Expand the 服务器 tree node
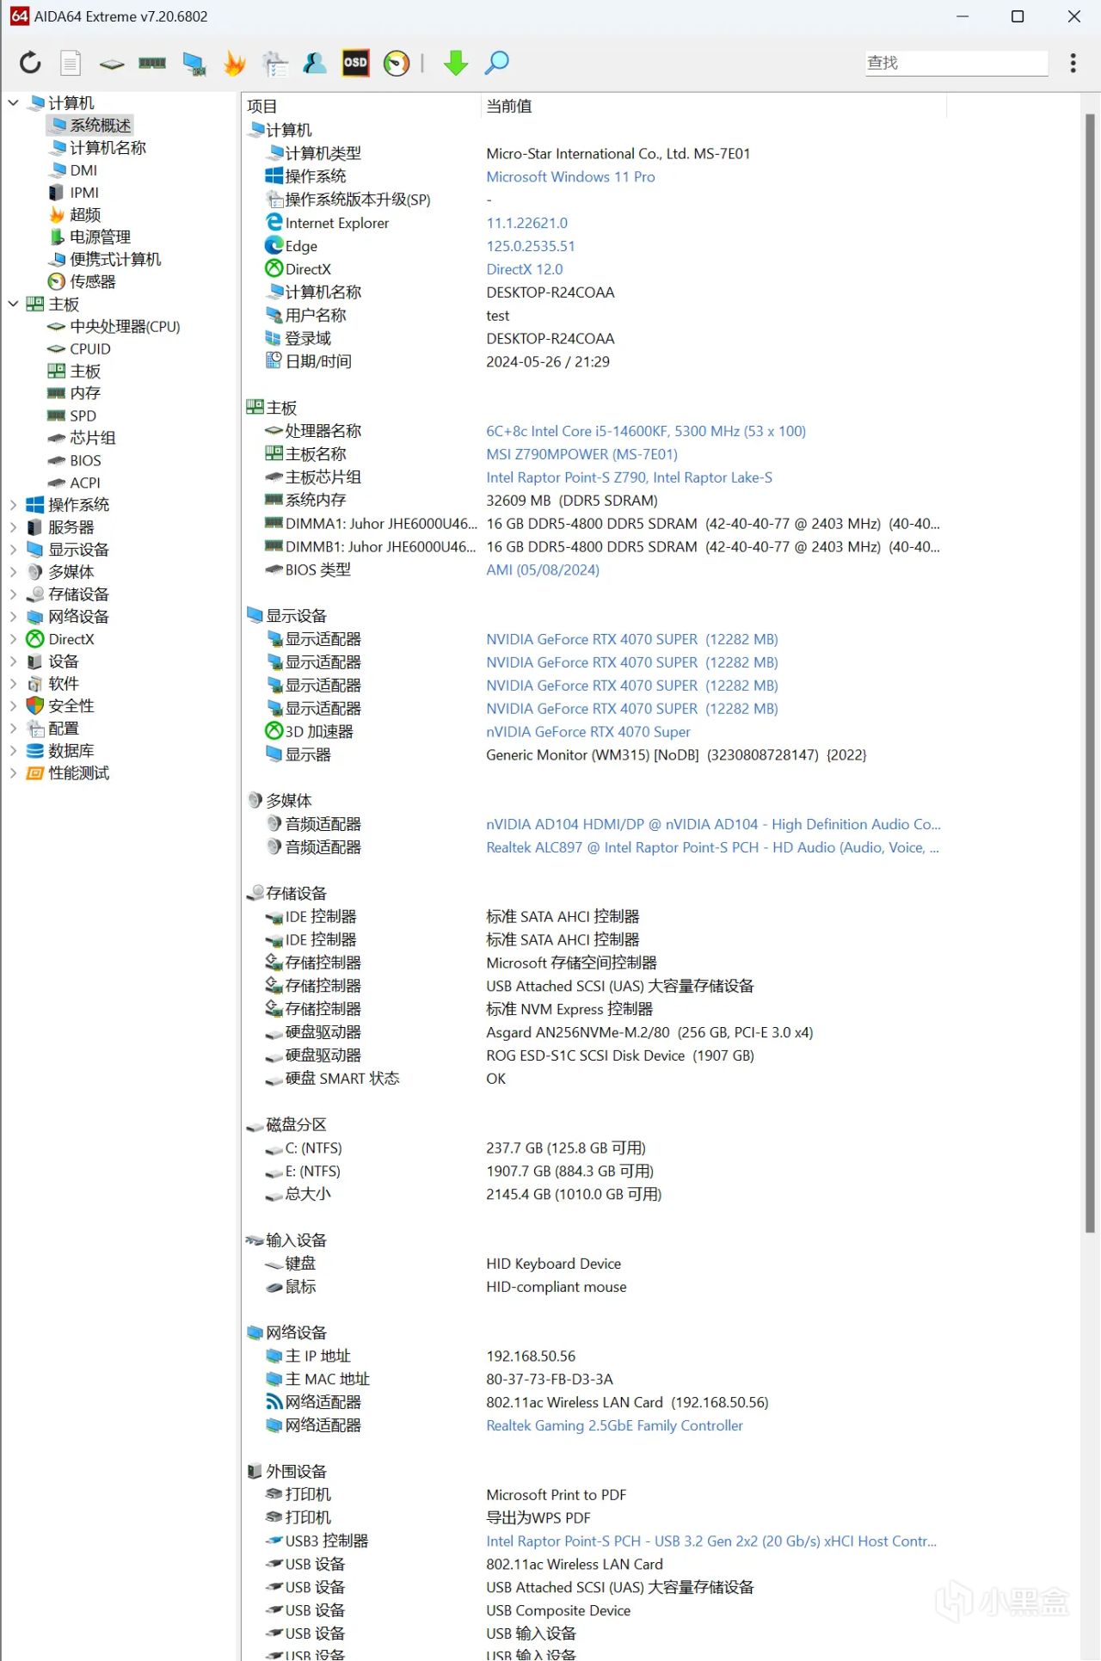The image size is (1101, 1661). pyautogui.click(x=13, y=527)
